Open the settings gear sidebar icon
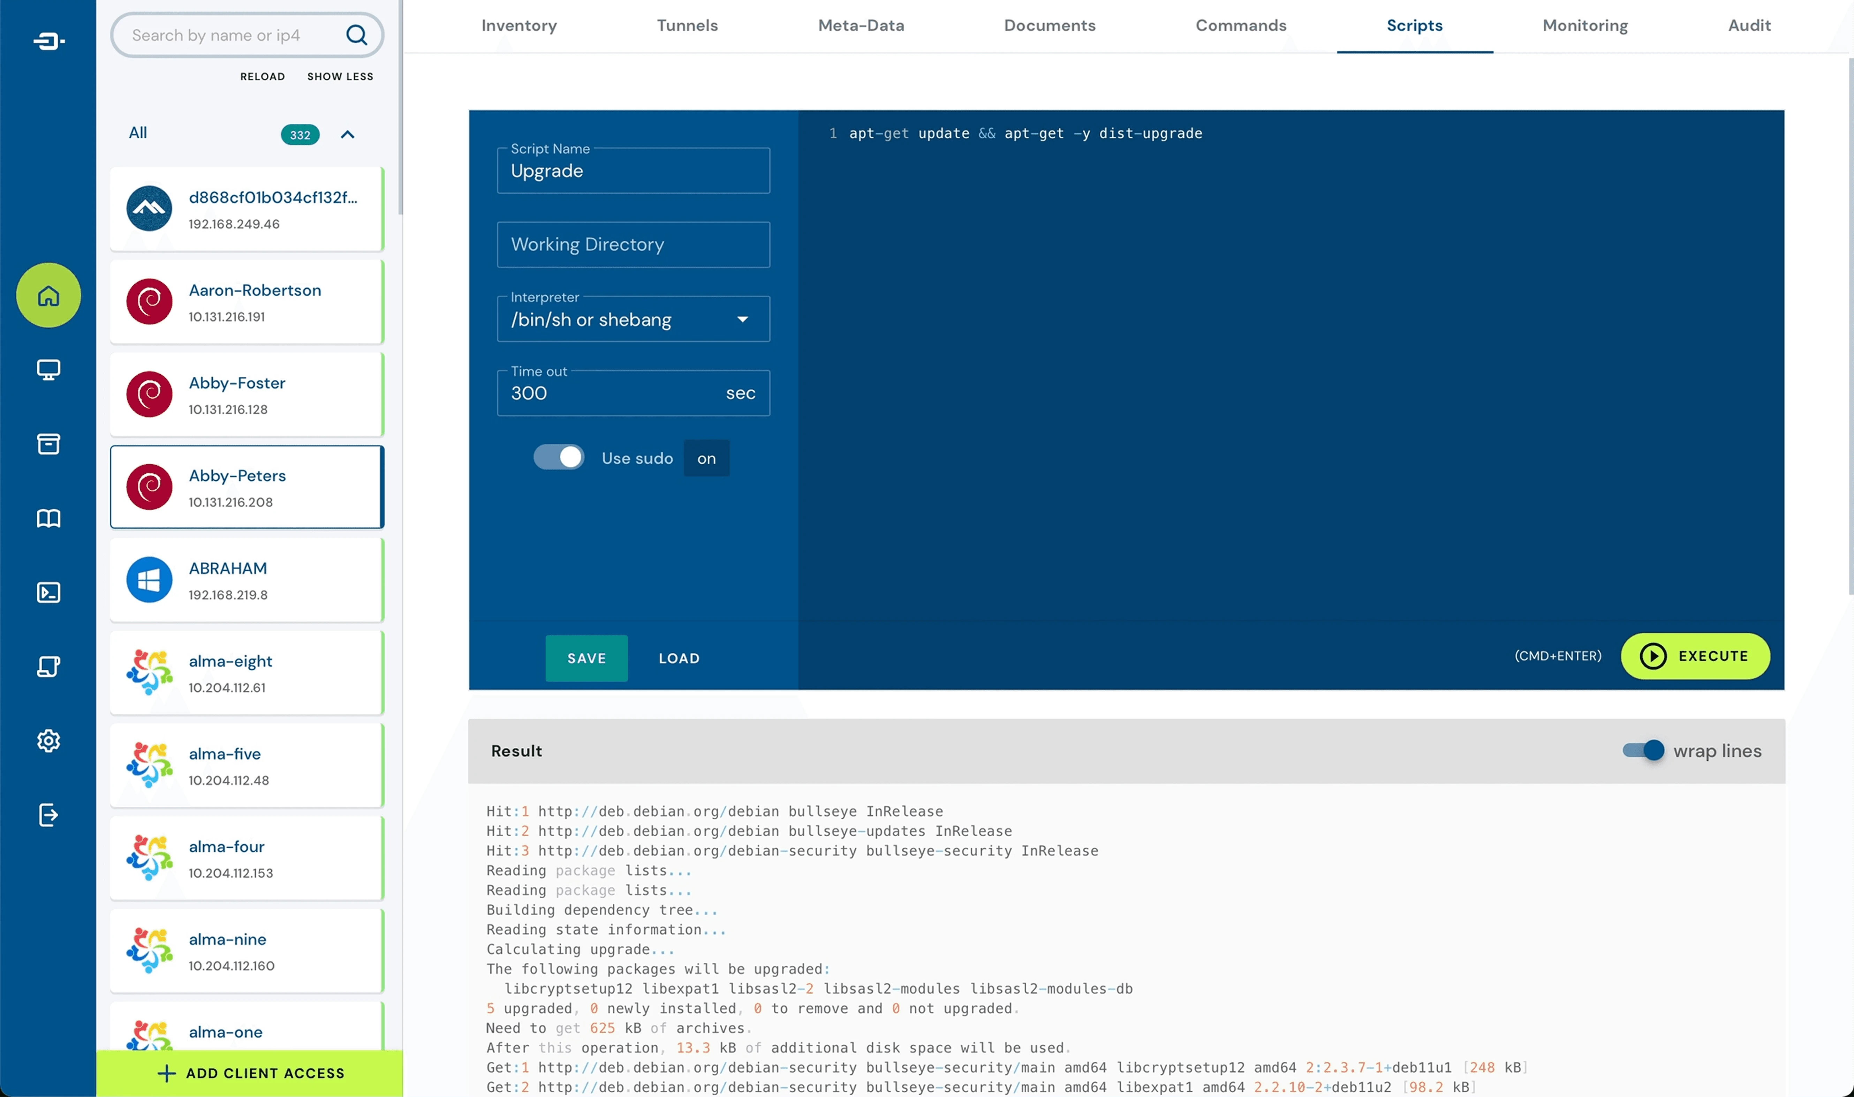This screenshot has height=1097, width=1854. point(49,741)
